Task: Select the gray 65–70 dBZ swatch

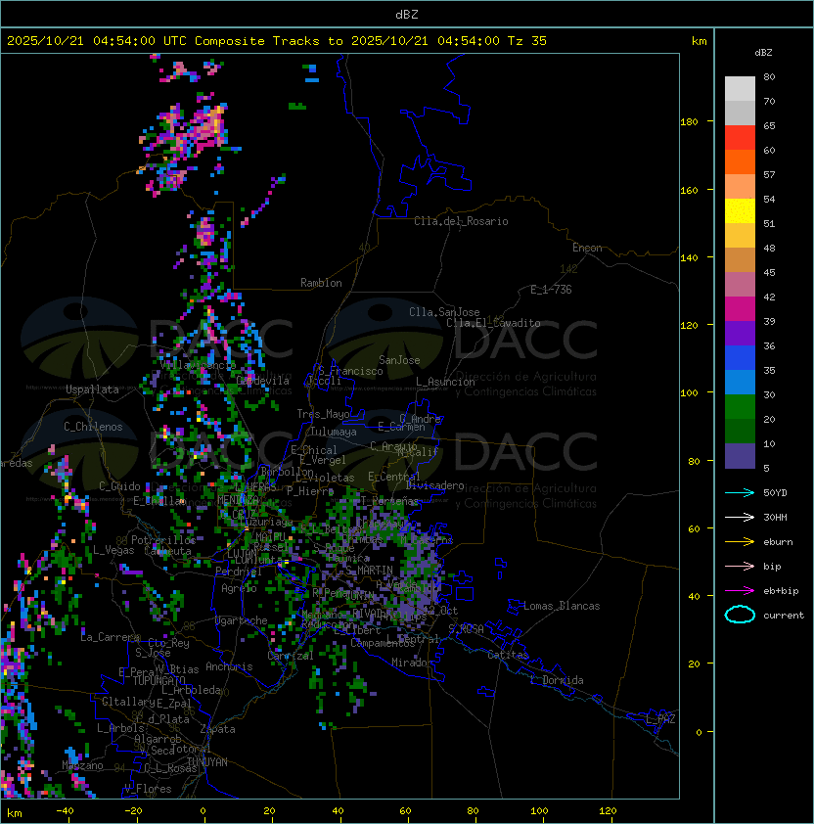Action: [x=740, y=113]
